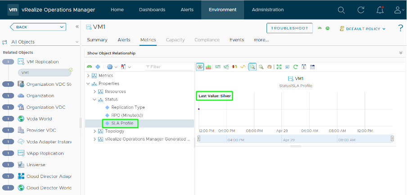Viewport: 407px width, 195px height.
Task: Expand the Metrics tree node
Action: pyautogui.click(x=88, y=75)
